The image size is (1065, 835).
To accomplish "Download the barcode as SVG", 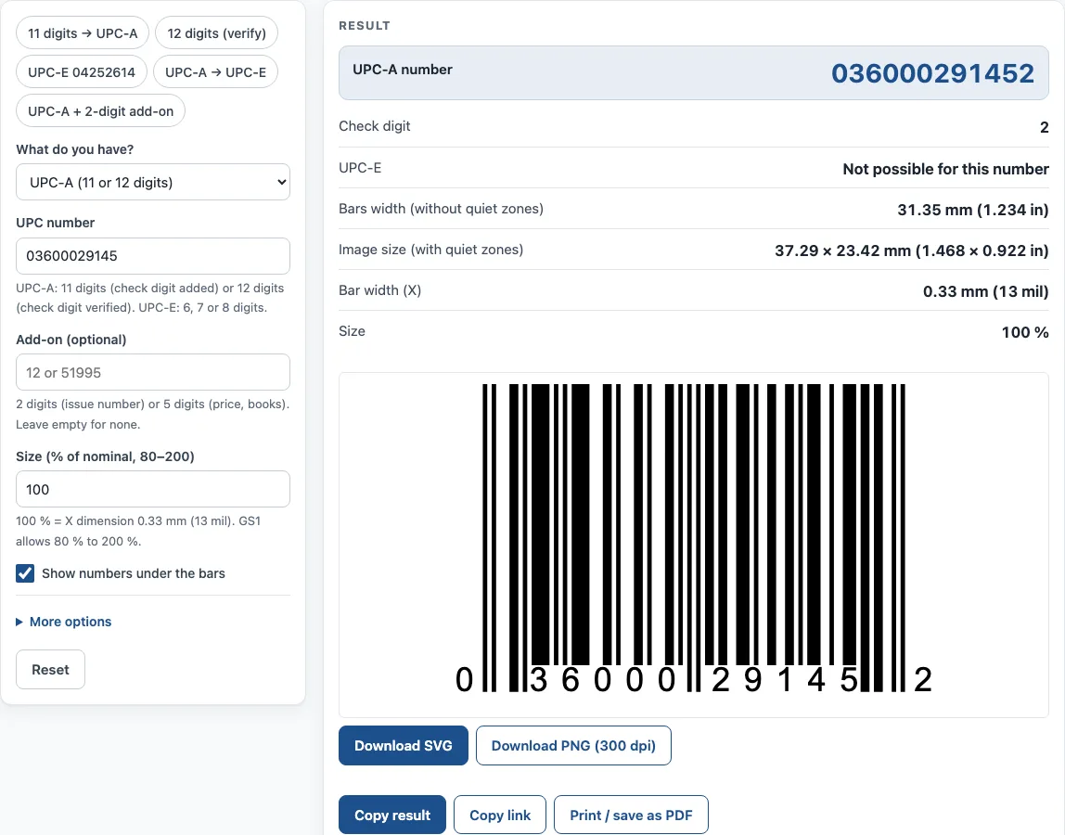I will (x=404, y=745).
